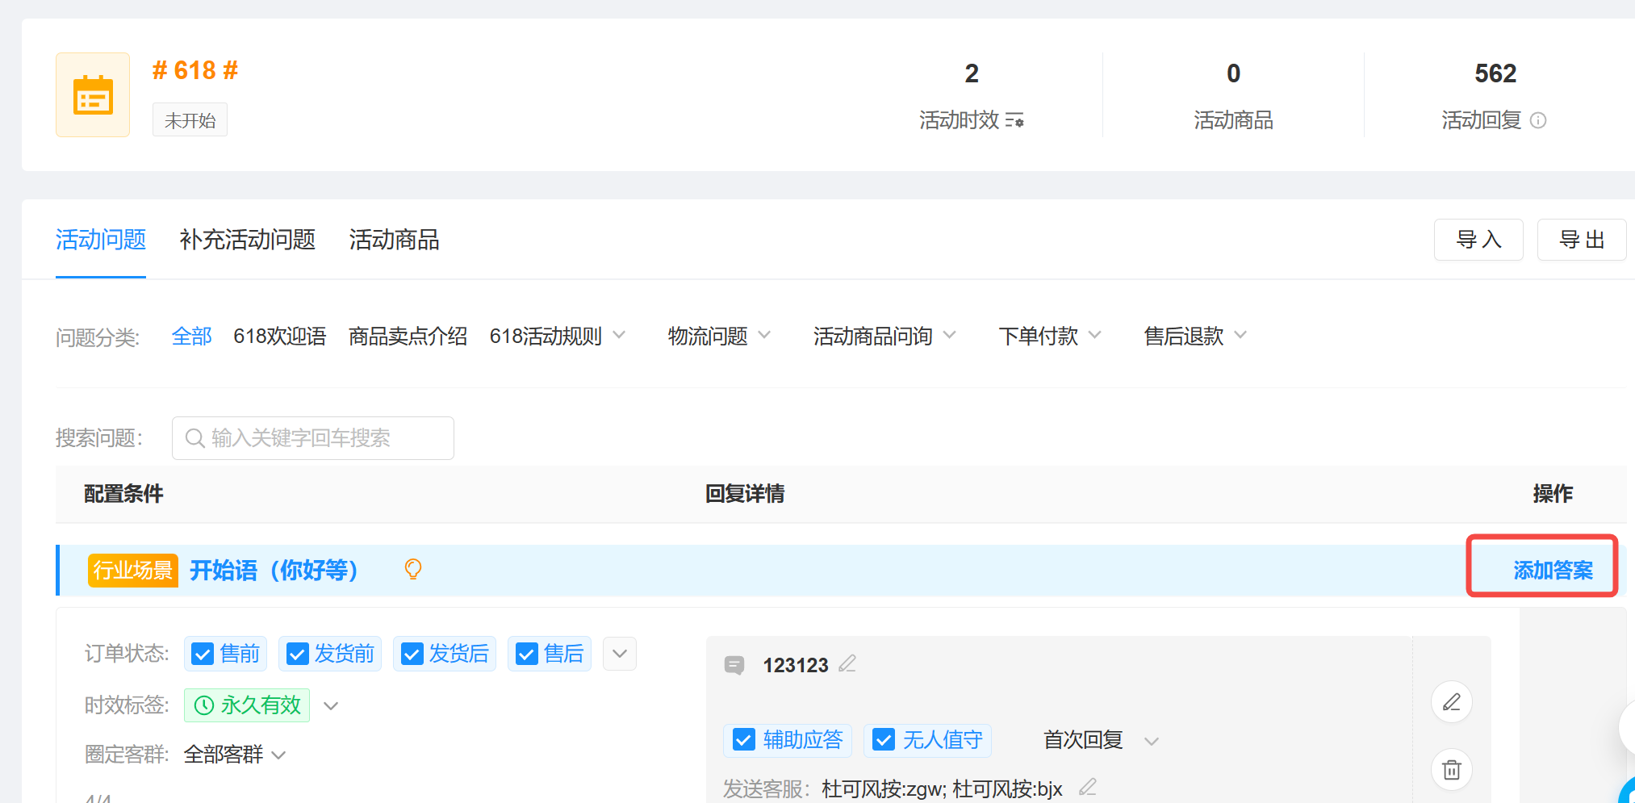
Task: Toggle the 发货后 checkbox
Action: 412,654
